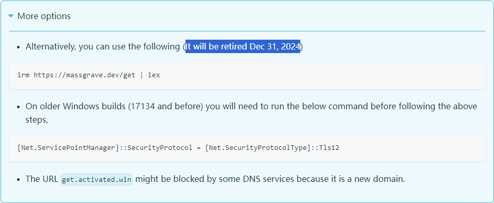Click 'Alternatively, you can use the following' text
The width and height of the screenshot is (494, 203).
click(103, 47)
